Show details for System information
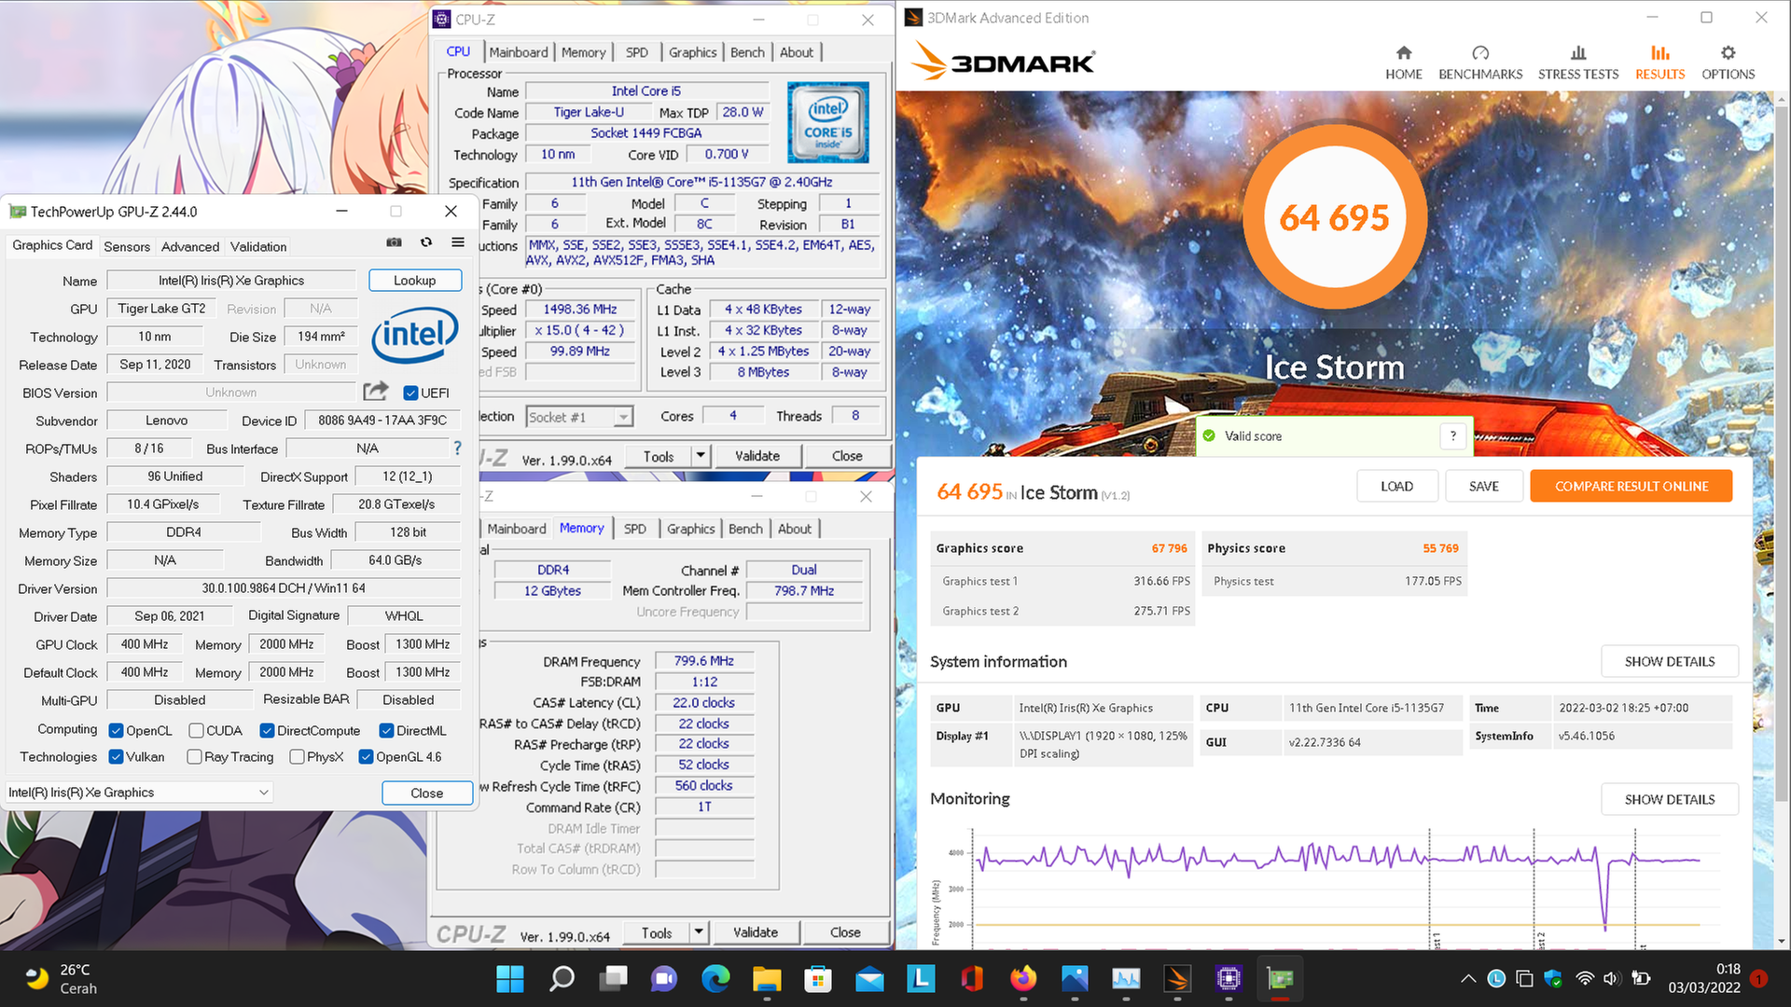This screenshot has width=1791, height=1007. click(x=1669, y=661)
